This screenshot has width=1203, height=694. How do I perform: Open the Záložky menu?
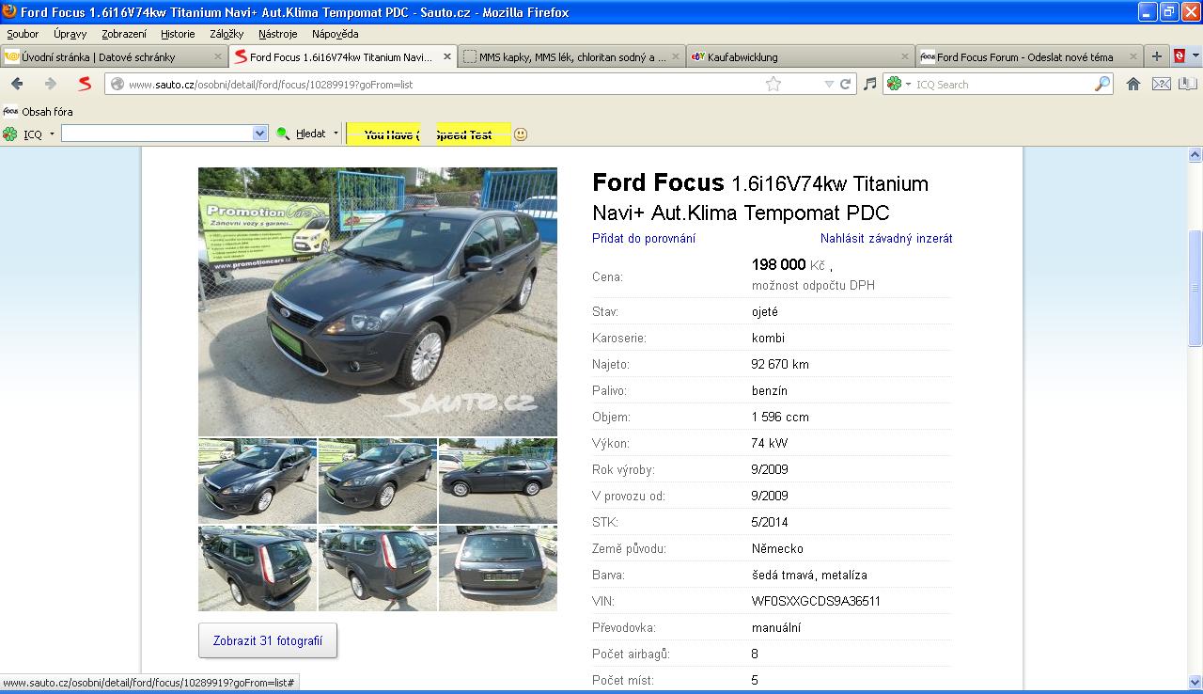tap(227, 34)
